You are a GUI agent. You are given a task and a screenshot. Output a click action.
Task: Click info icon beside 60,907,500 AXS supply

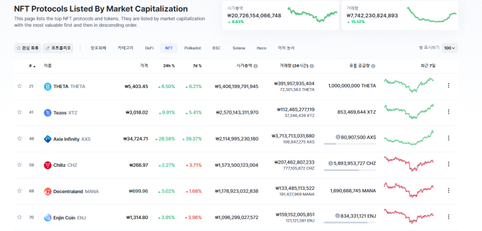pyautogui.click(x=338, y=137)
